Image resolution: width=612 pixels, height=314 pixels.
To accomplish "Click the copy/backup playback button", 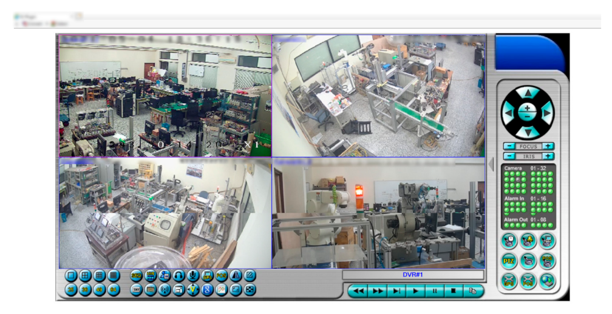I will pos(472,291).
